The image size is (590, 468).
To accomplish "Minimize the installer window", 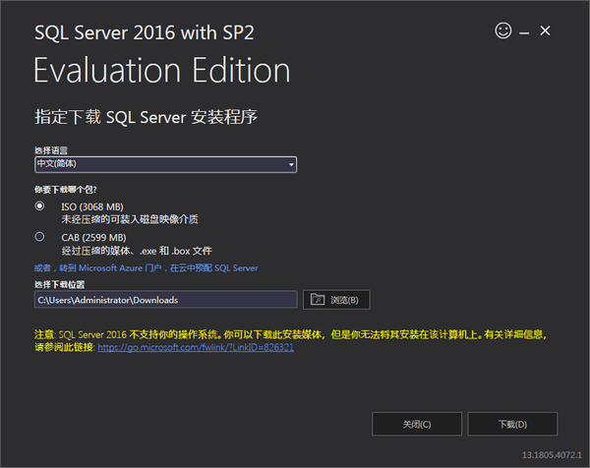I will pos(524,33).
